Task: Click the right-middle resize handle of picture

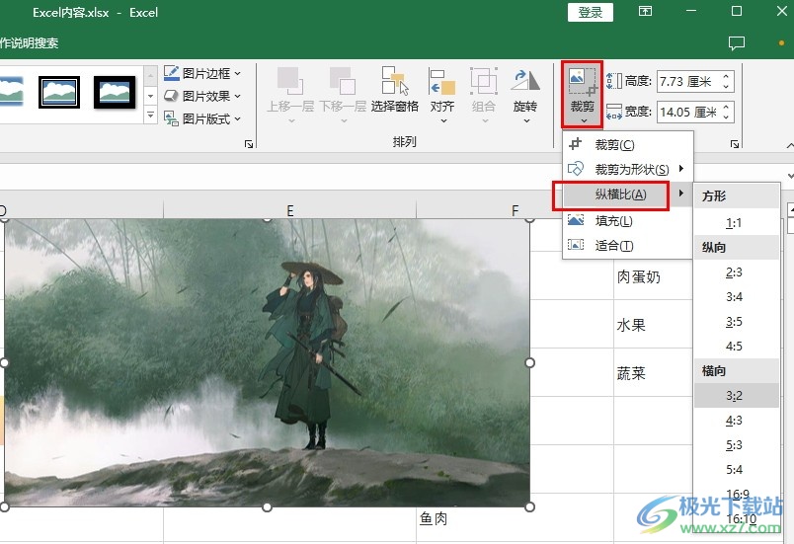Action: [x=529, y=363]
